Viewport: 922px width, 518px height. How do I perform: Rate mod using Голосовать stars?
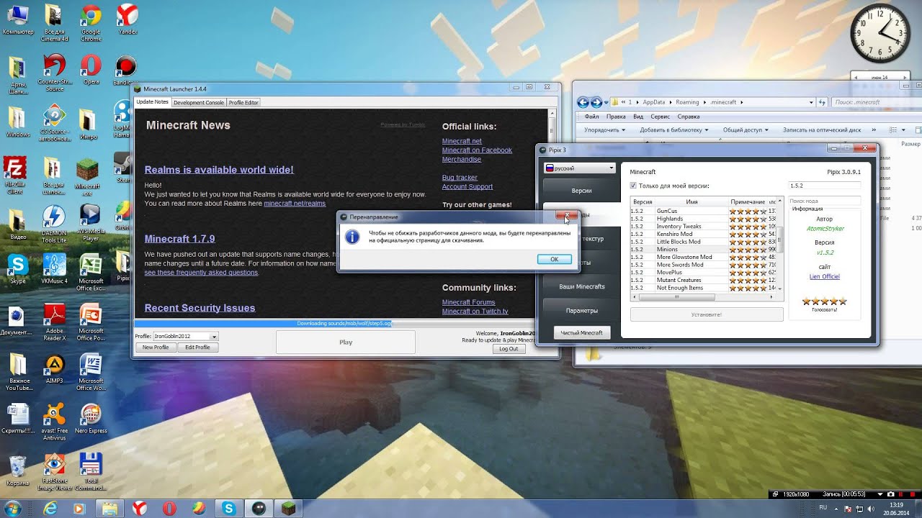(x=824, y=301)
